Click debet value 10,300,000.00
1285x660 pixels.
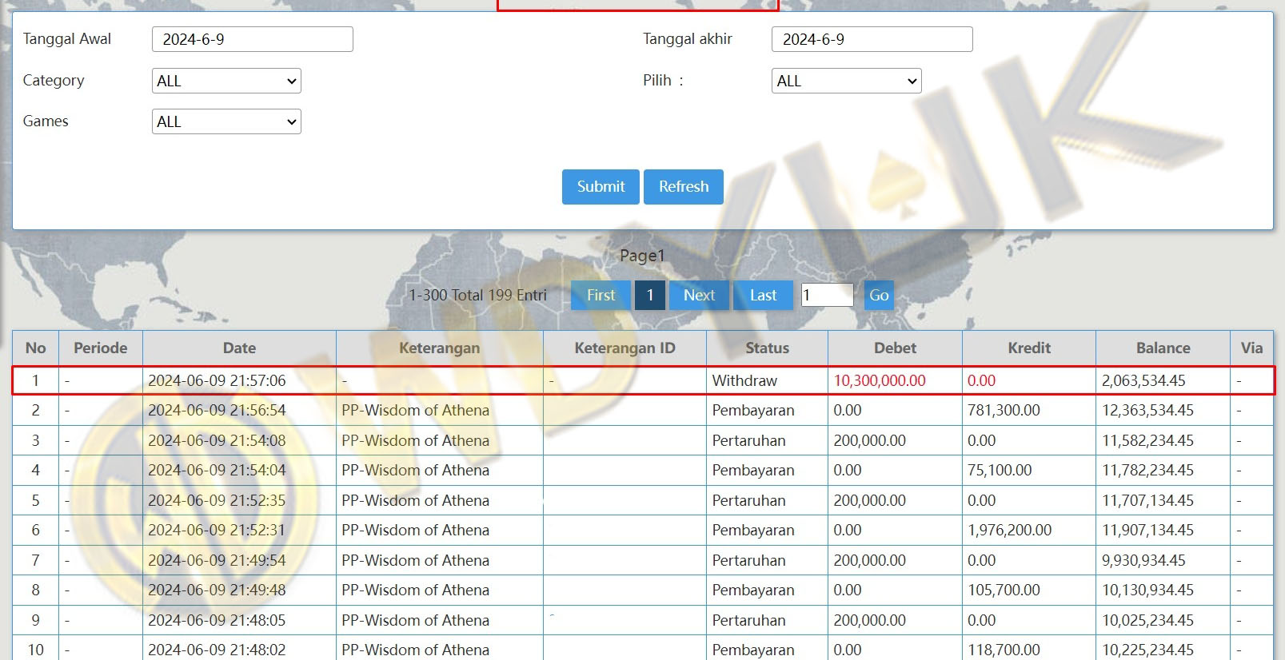880,381
